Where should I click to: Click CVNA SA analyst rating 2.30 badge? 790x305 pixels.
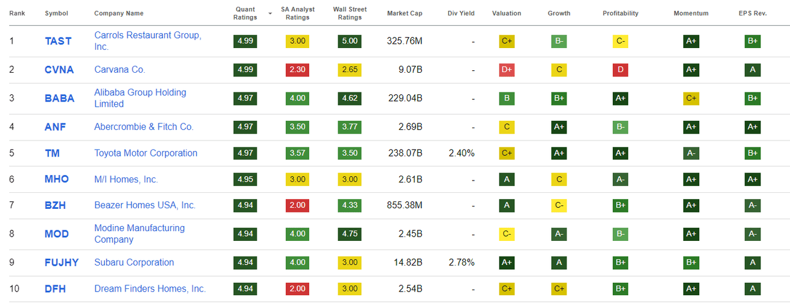298,70
